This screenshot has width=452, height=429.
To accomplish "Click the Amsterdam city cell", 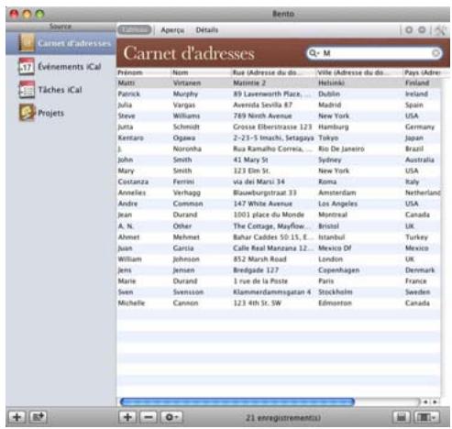I will coord(337,192).
